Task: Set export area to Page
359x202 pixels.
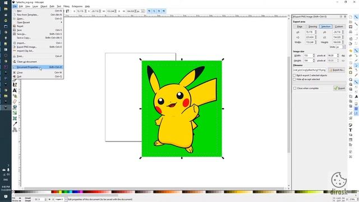Action: click(x=300, y=26)
